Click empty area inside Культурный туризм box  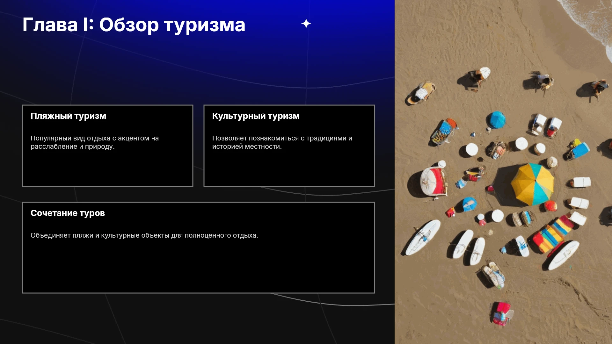(x=289, y=169)
